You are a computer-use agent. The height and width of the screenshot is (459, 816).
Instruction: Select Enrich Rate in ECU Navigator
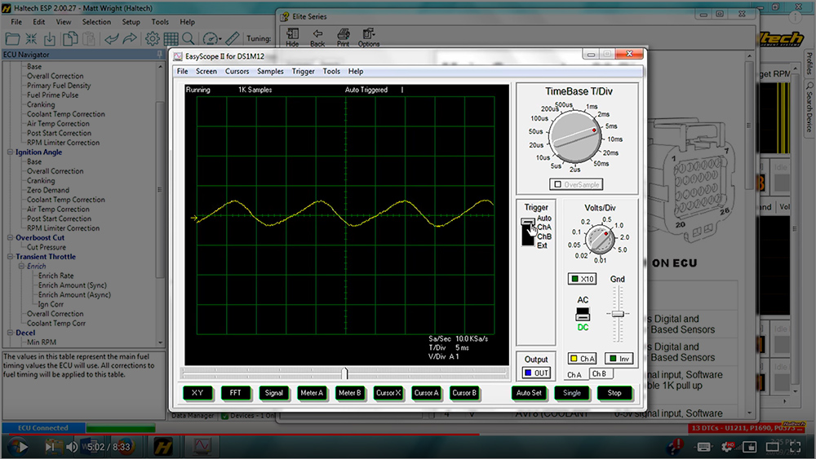pyautogui.click(x=55, y=276)
